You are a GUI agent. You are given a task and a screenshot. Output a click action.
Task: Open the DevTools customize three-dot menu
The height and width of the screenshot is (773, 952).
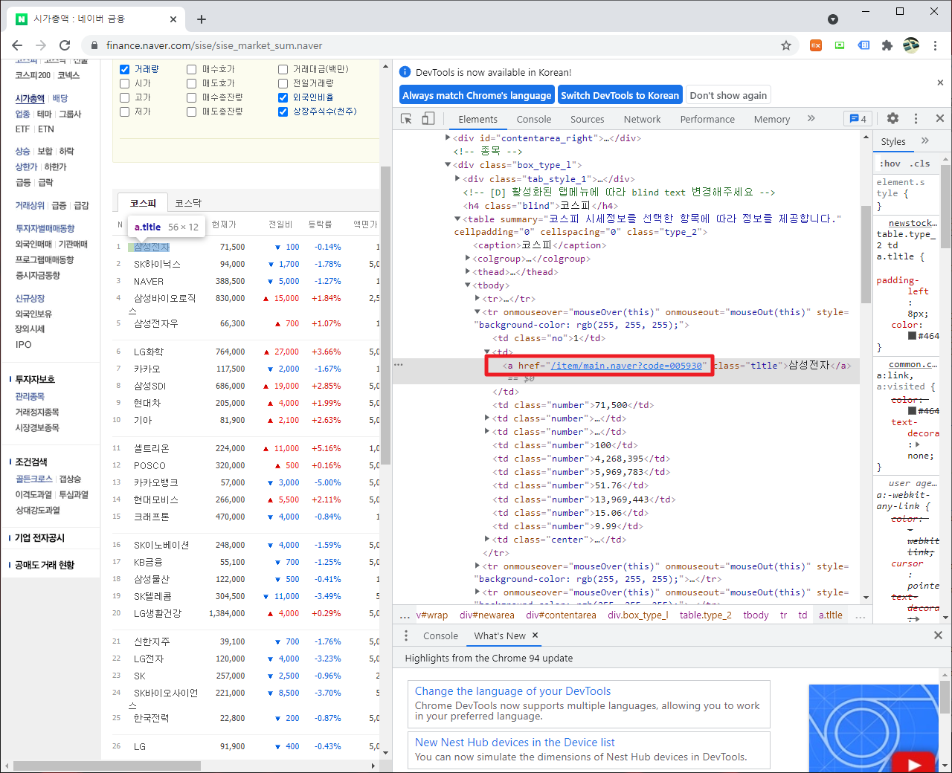(x=916, y=118)
